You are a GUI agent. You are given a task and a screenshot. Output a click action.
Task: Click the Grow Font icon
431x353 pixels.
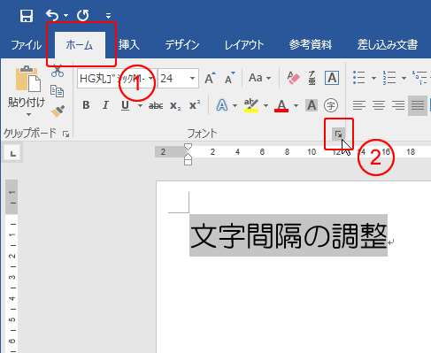click(x=210, y=78)
